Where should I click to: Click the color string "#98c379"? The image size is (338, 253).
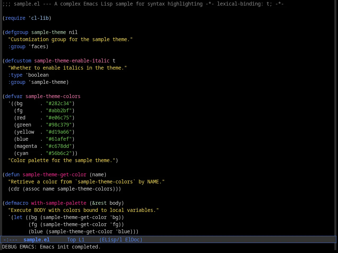pyautogui.click(x=59, y=125)
